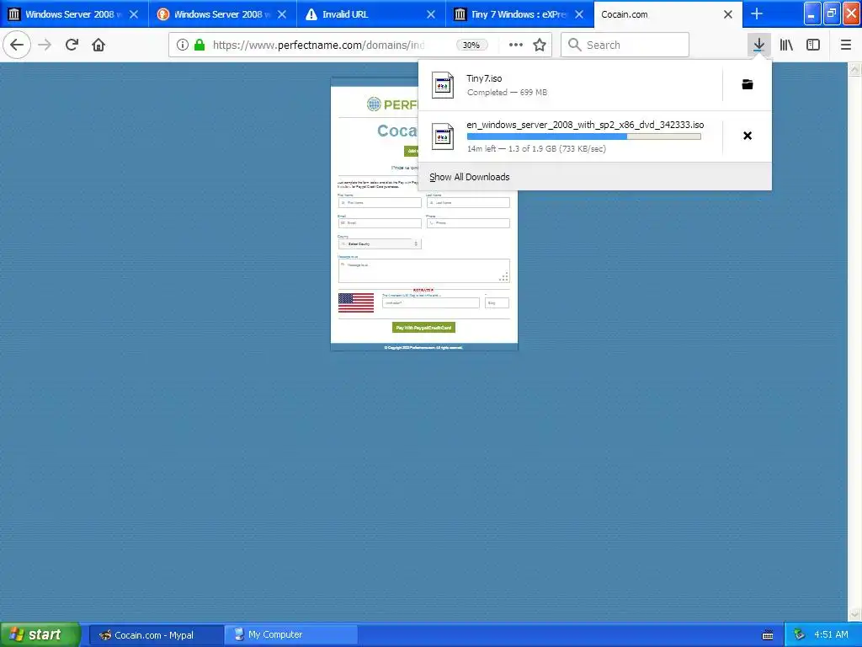
Task: Switch to the Invalid URL tab
Action: 371,14
